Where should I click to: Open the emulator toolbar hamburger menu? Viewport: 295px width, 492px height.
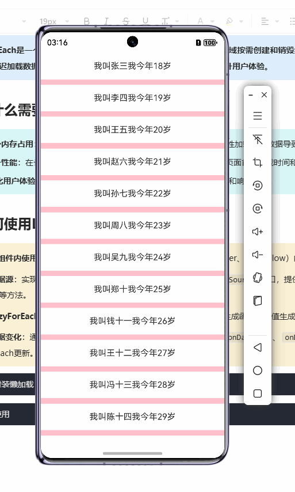point(258,116)
